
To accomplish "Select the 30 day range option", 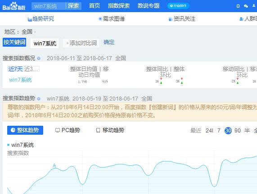I will click(x=228, y=131).
